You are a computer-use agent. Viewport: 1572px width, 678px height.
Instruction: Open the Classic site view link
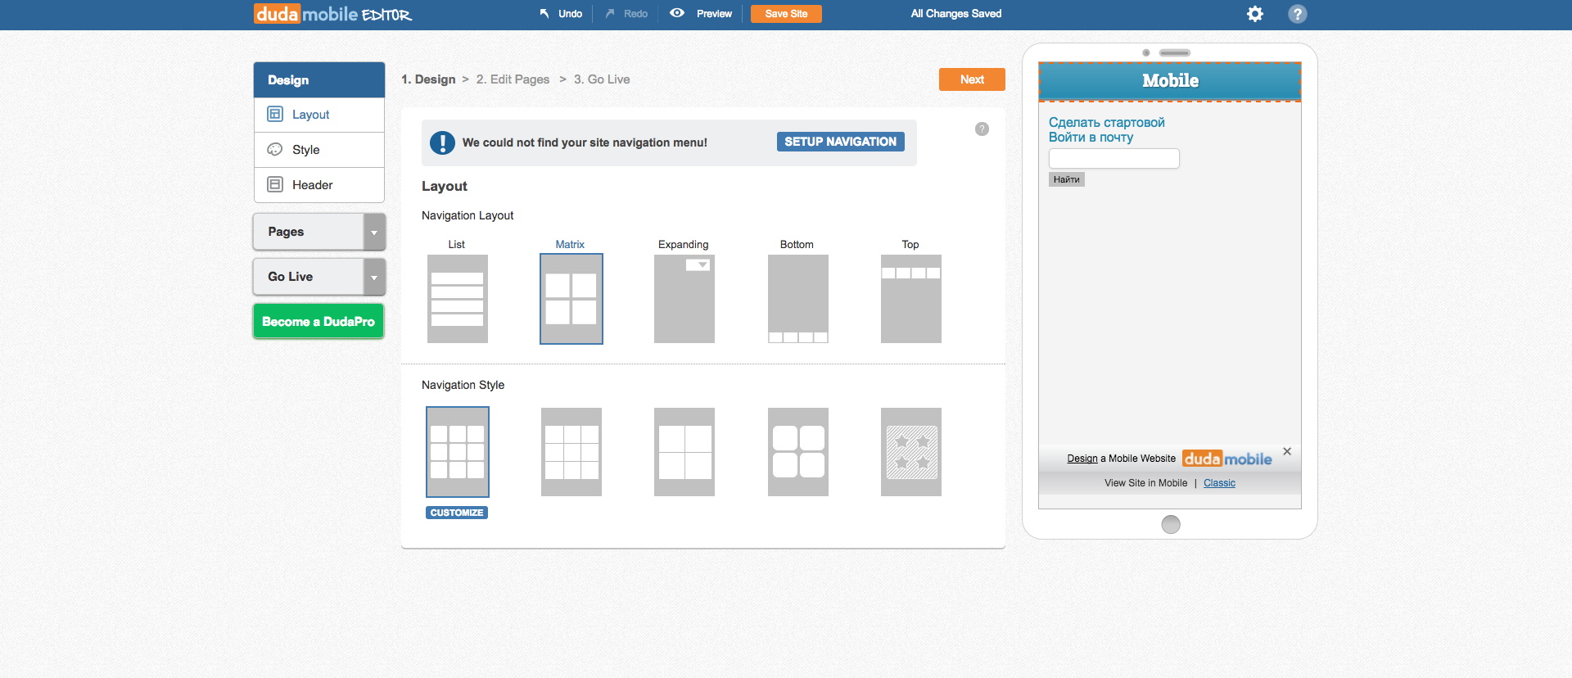coord(1219,483)
